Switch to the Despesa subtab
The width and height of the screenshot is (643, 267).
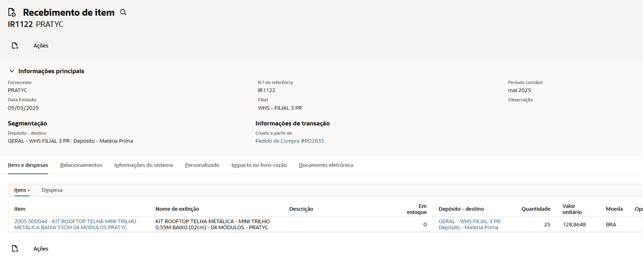(52, 190)
